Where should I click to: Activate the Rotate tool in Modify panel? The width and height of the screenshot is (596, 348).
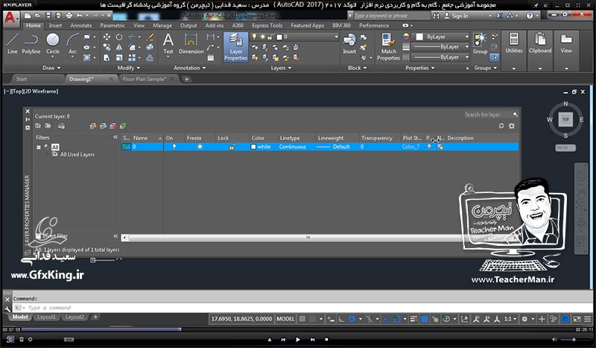(119, 37)
